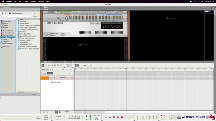Go back in browser history

tap(2, 13)
